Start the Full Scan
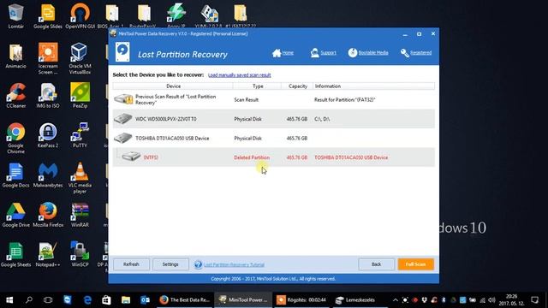This screenshot has height=308, width=548. (415, 264)
